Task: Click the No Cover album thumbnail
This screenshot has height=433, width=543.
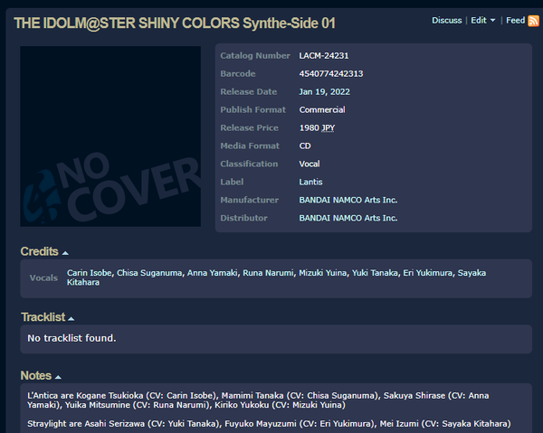Action: (110, 136)
